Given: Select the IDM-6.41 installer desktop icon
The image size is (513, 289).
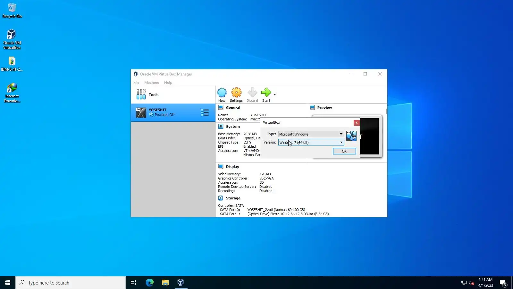Looking at the screenshot, I should [x=12, y=64].
